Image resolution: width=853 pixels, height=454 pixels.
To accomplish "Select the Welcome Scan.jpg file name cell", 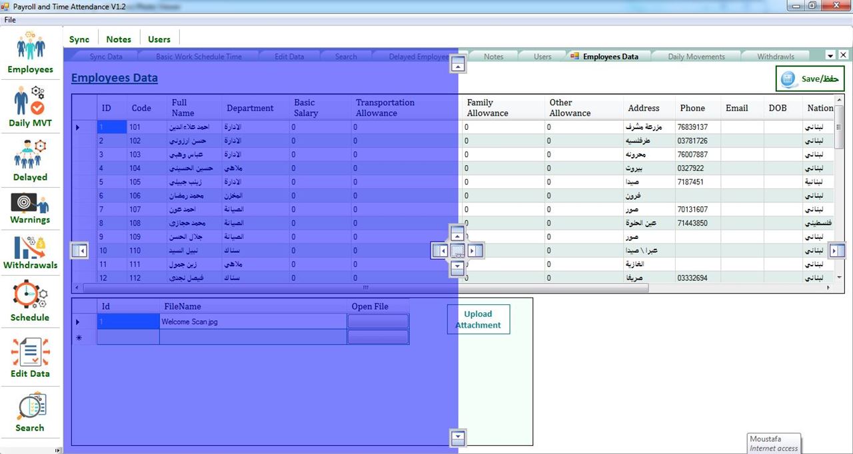I will point(253,322).
